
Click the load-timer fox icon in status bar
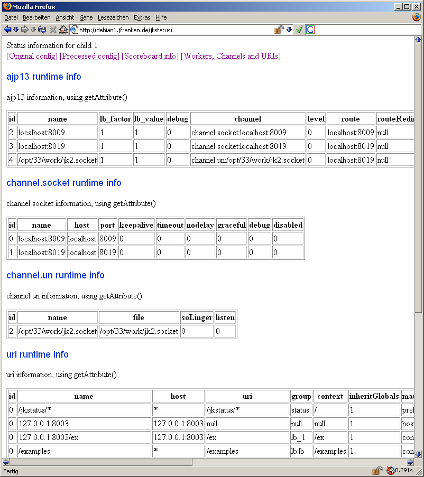[390, 471]
